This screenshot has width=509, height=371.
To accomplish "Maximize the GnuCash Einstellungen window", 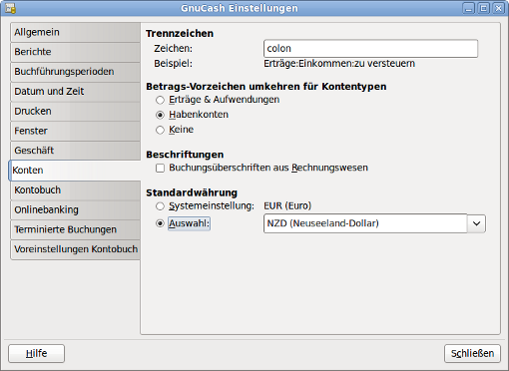I will click(x=484, y=8).
